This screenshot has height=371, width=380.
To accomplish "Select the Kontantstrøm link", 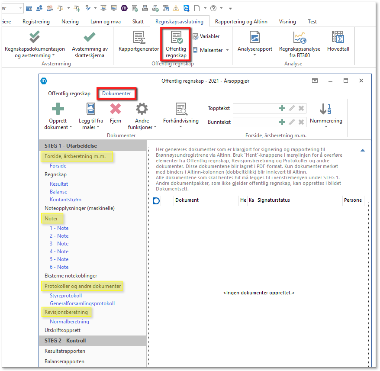I will 66,200.
